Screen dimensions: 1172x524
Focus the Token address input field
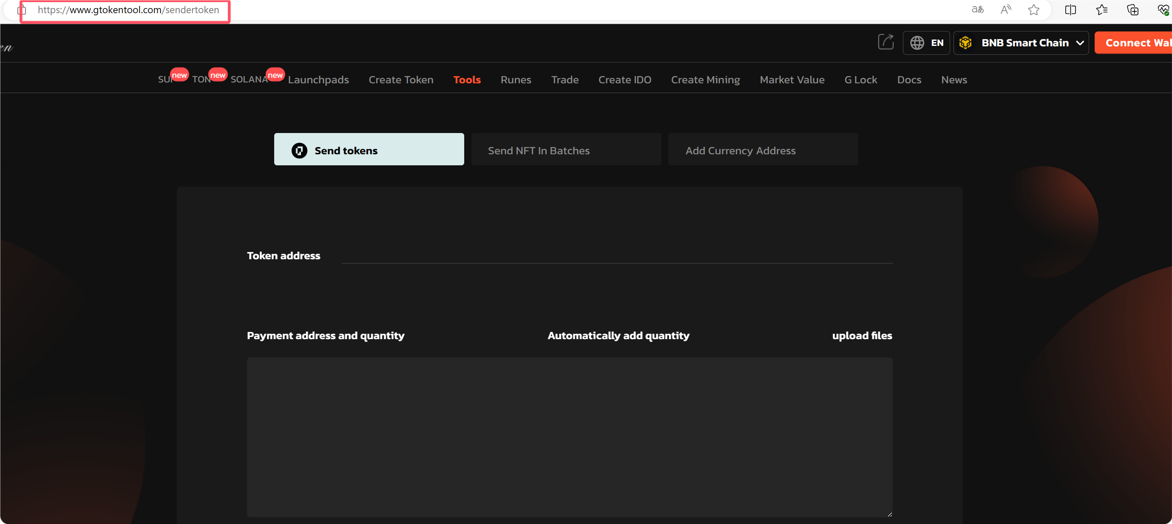tap(616, 255)
